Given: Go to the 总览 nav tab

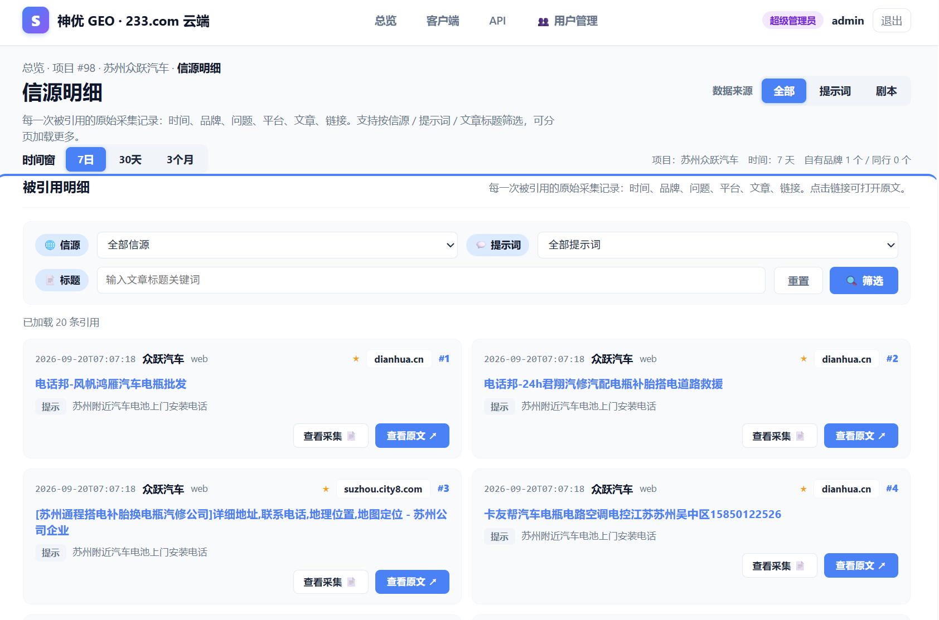Looking at the screenshot, I should click(385, 21).
